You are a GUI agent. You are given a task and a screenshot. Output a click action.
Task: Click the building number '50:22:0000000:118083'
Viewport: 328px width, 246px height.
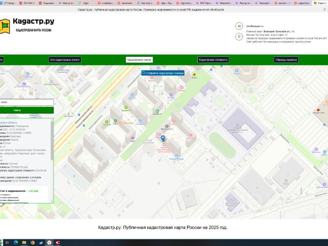[25, 181]
